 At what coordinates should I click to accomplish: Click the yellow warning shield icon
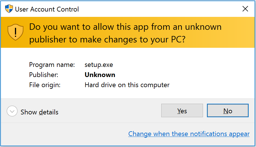15,32
